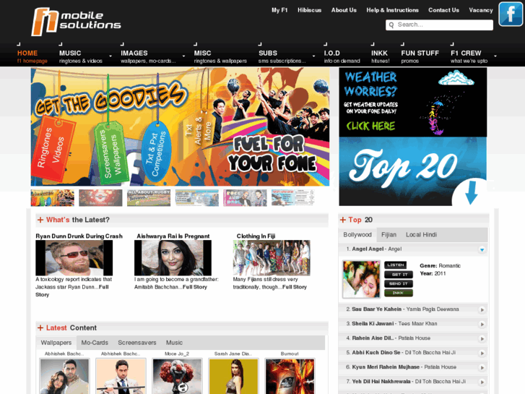Open Full Story for Aishwarya Rai article
Screen dimensions: 525x394
click(x=195, y=287)
